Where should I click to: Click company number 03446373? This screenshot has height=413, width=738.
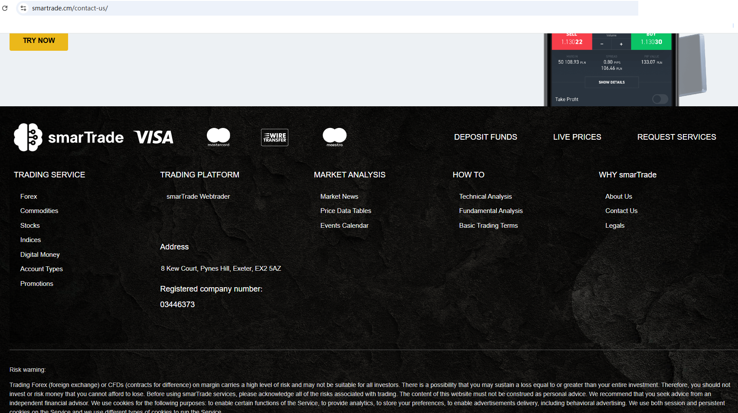177,305
